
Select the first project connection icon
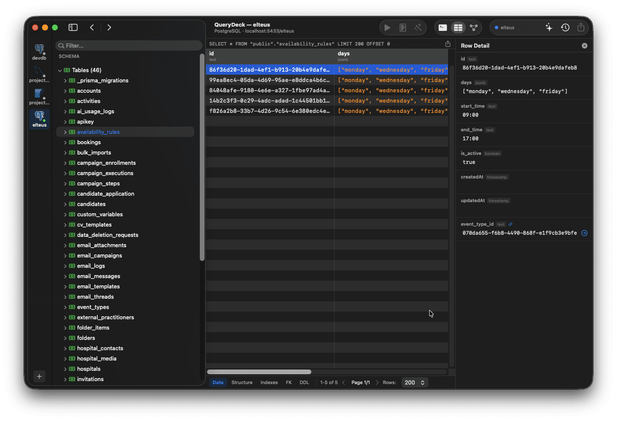[39, 75]
